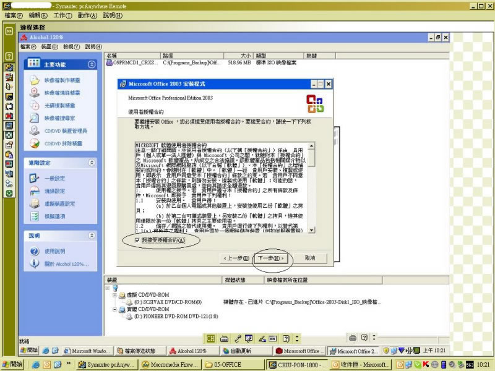Click the pcAnywhere question mark help icon
The image size is (495, 371).
pyautogui.click(x=9, y=56)
